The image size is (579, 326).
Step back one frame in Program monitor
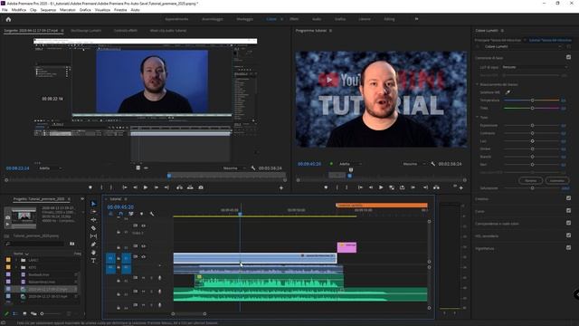pos(371,187)
